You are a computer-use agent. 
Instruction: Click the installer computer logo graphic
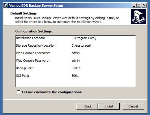pyautogui.click(x=138, y=17)
